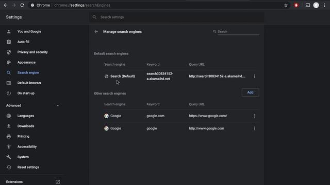Viewport: 330px width, 185px height.
Task: Open System settings
Action: 23,157
